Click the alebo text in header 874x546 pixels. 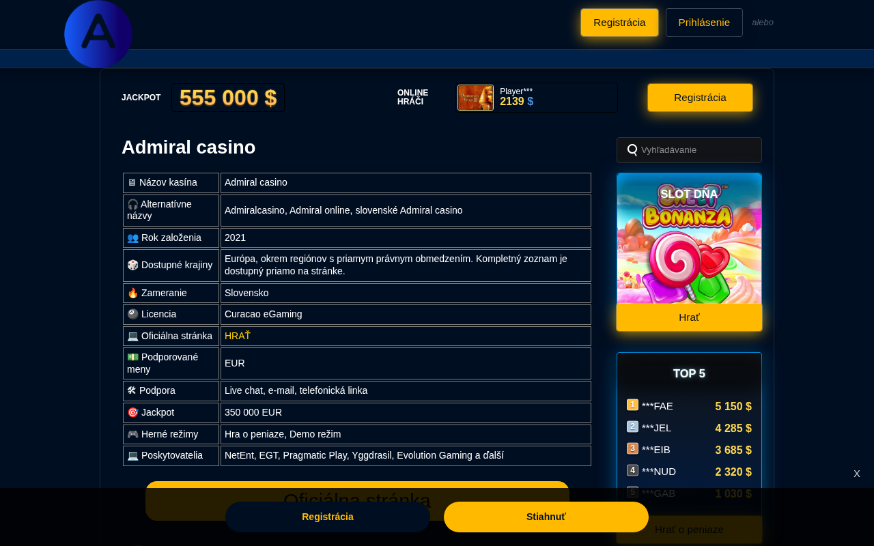763,23
